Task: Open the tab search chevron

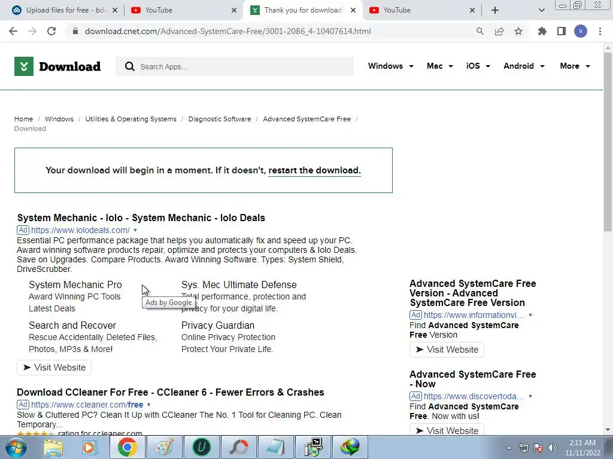Action: (x=541, y=10)
